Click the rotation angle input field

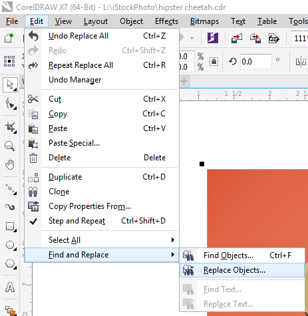pyautogui.click(x=255, y=61)
